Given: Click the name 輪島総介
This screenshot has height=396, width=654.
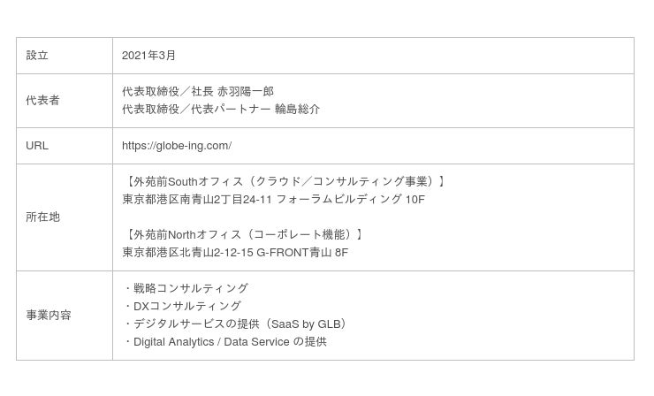Looking at the screenshot, I should [x=297, y=110].
